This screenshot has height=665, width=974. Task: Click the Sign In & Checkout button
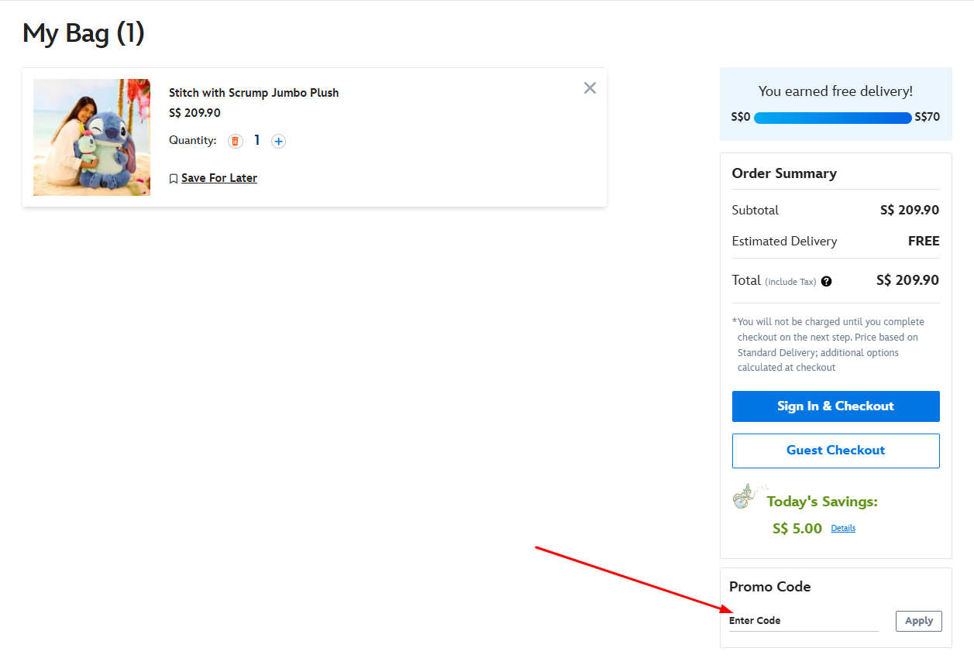[835, 406]
